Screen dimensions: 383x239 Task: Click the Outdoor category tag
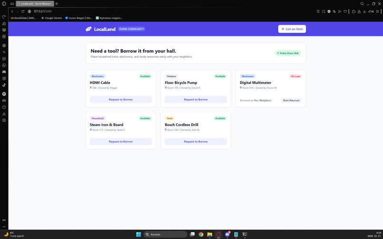[171, 76]
